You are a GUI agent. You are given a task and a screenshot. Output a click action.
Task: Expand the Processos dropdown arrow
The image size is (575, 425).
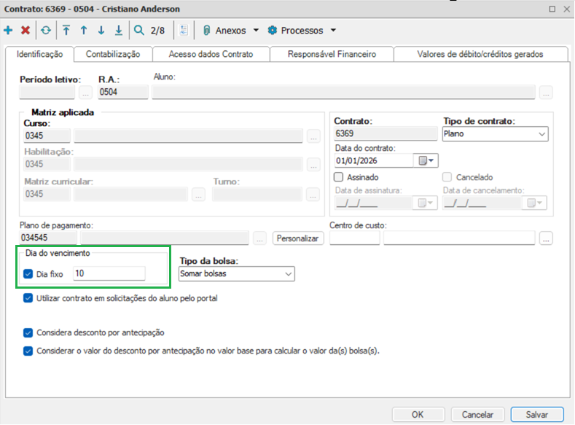(333, 30)
